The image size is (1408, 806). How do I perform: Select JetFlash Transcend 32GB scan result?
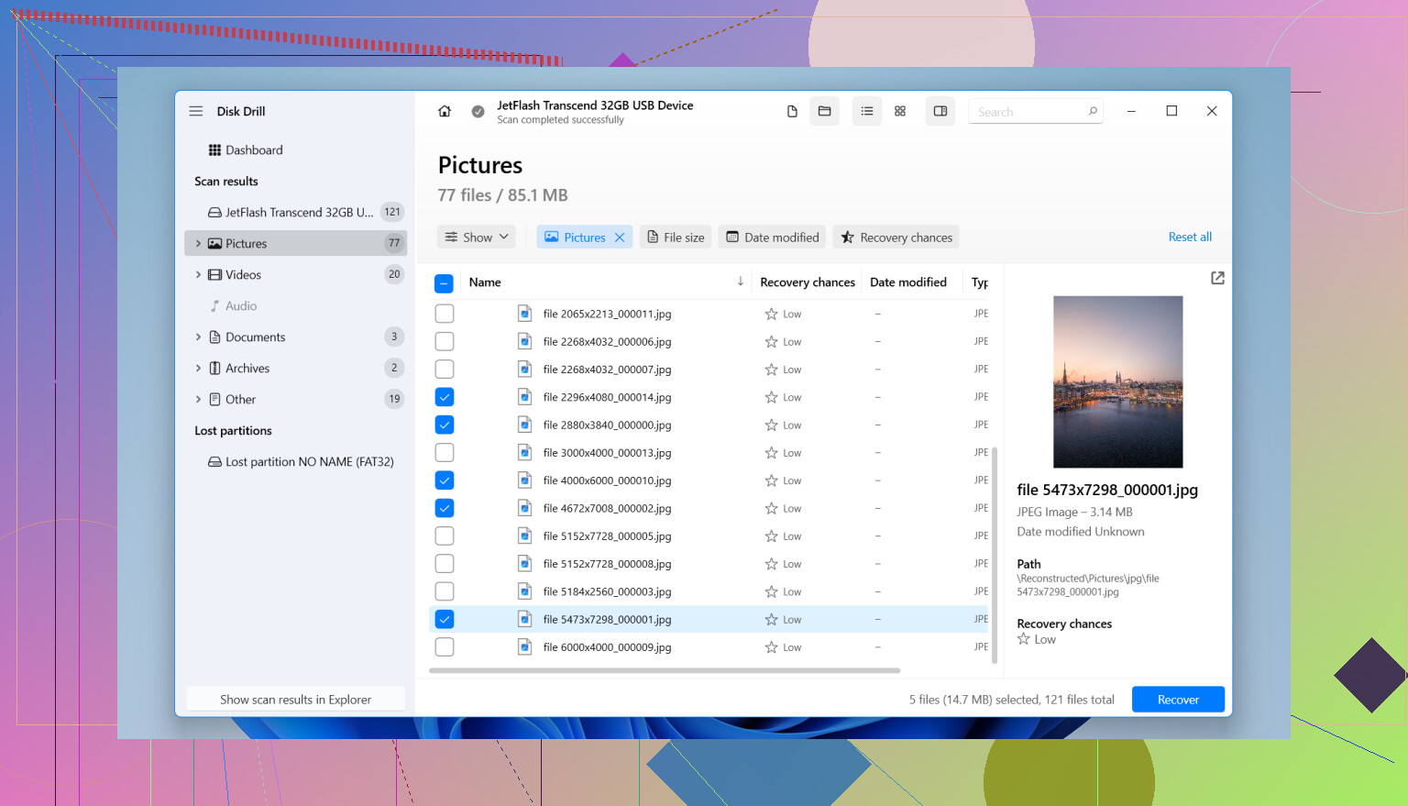296,212
